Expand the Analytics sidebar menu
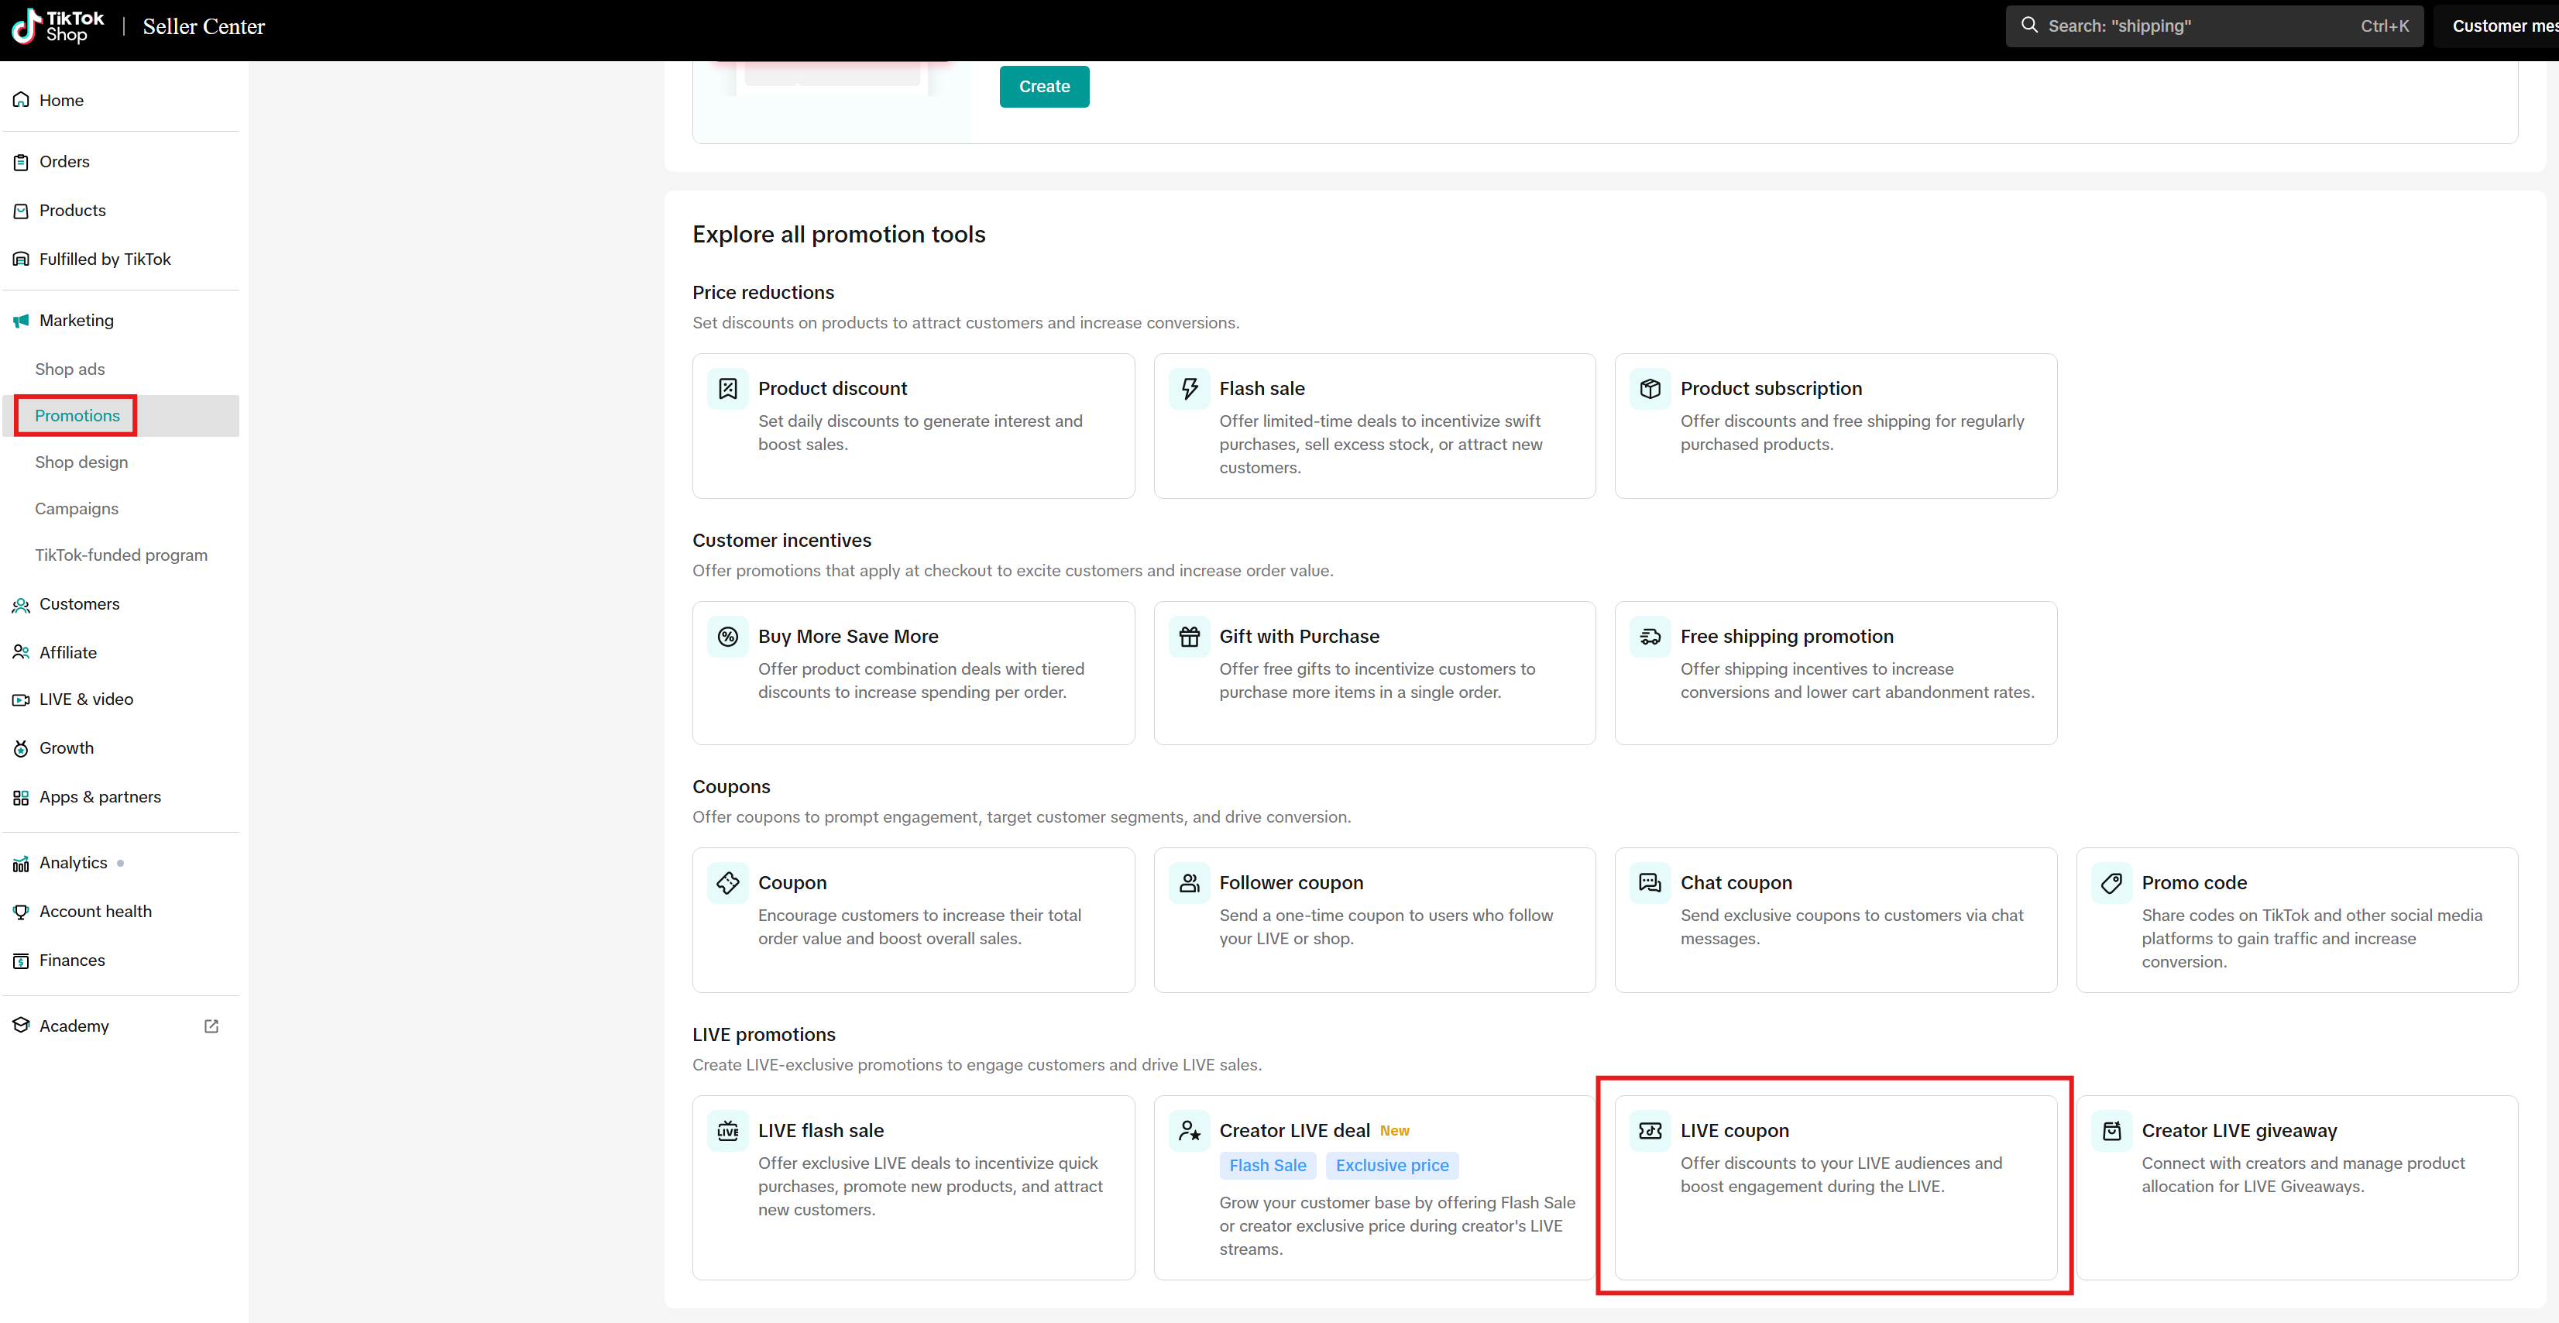Viewport: 2559px width, 1323px height. coord(73,862)
